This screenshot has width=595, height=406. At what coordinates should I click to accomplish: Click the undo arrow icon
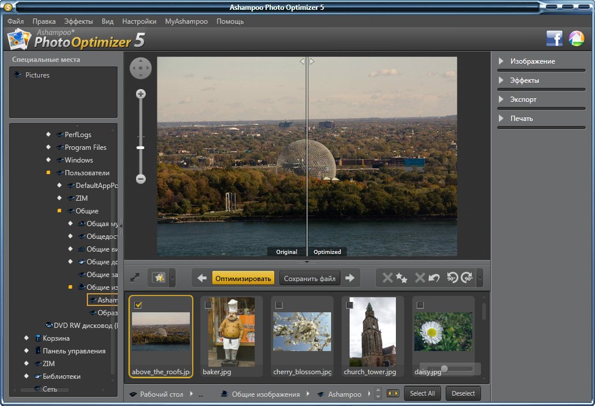(x=434, y=278)
